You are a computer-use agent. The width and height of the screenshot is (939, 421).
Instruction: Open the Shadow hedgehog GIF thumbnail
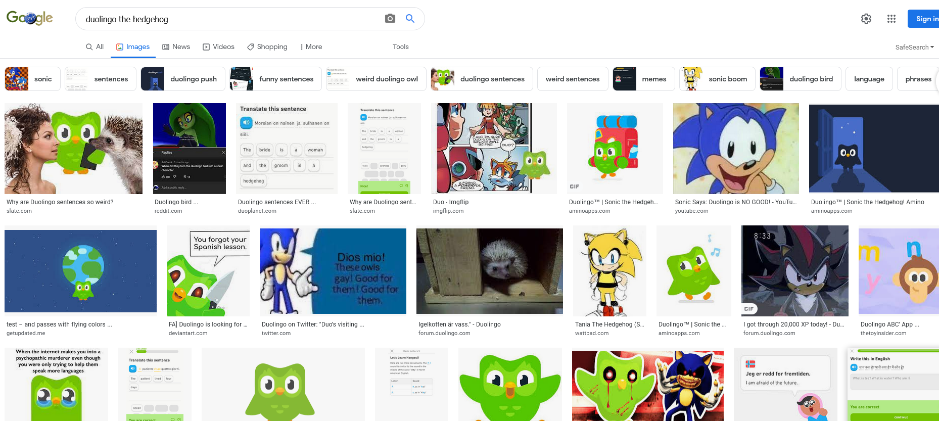coord(795,271)
